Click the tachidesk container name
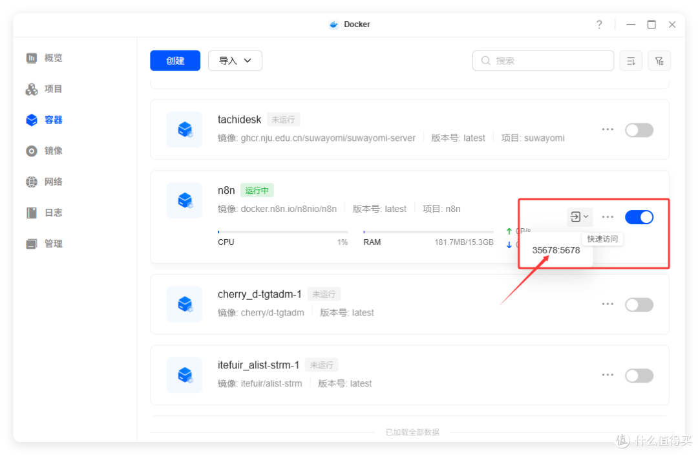698x455 pixels. [x=239, y=120]
